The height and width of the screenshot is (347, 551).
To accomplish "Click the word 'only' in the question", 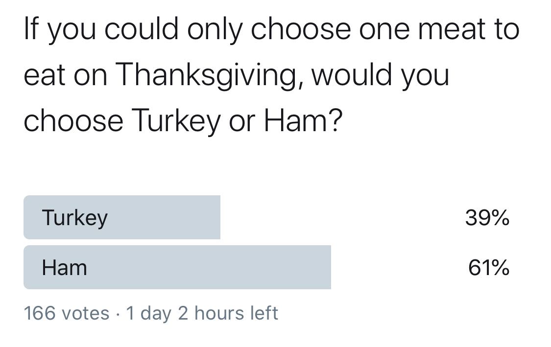I will point(215,30).
